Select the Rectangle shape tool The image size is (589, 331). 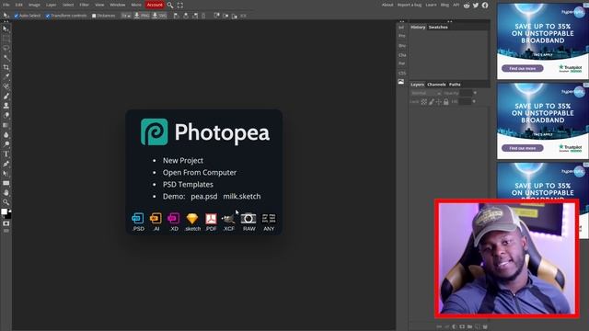coord(6,183)
